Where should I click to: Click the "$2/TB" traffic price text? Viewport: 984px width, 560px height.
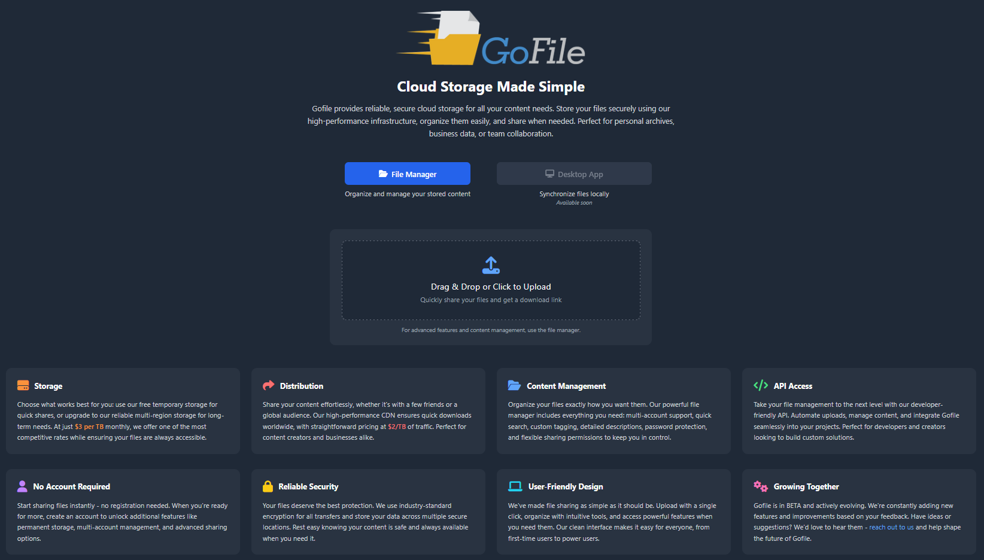coord(397,427)
